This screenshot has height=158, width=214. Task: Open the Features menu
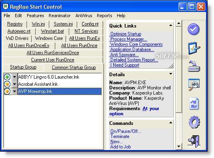pyautogui.click(x=35, y=16)
